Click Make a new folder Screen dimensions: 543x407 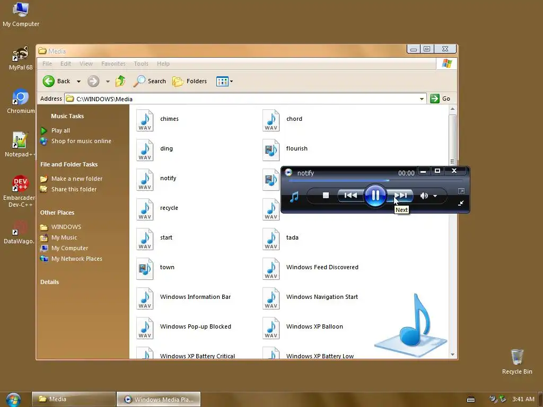pos(76,179)
